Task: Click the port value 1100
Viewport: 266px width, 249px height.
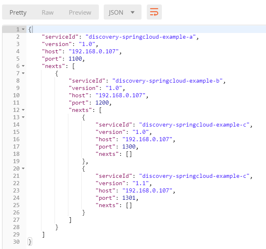Action: tap(76, 59)
